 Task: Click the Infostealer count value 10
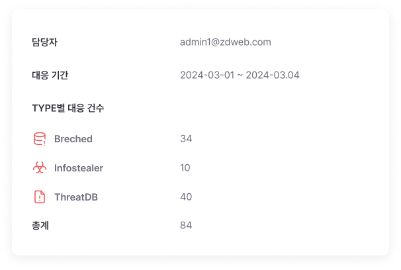185,168
